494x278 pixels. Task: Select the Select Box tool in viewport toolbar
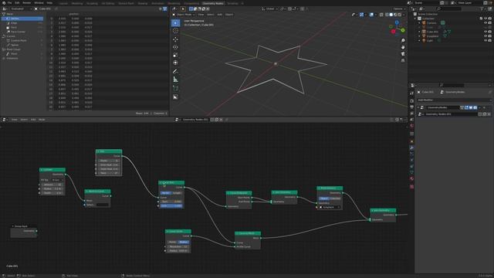(x=175, y=23)
